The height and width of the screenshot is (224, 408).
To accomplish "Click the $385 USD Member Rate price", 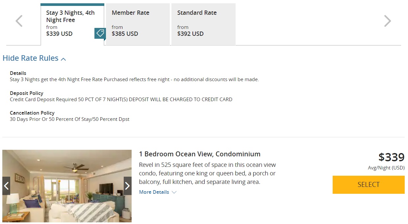I will pos(125,34).
